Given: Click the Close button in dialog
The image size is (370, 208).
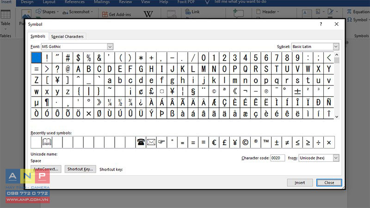Looking at the screenshot, I should pyautogui.click(x=329, y=183).
